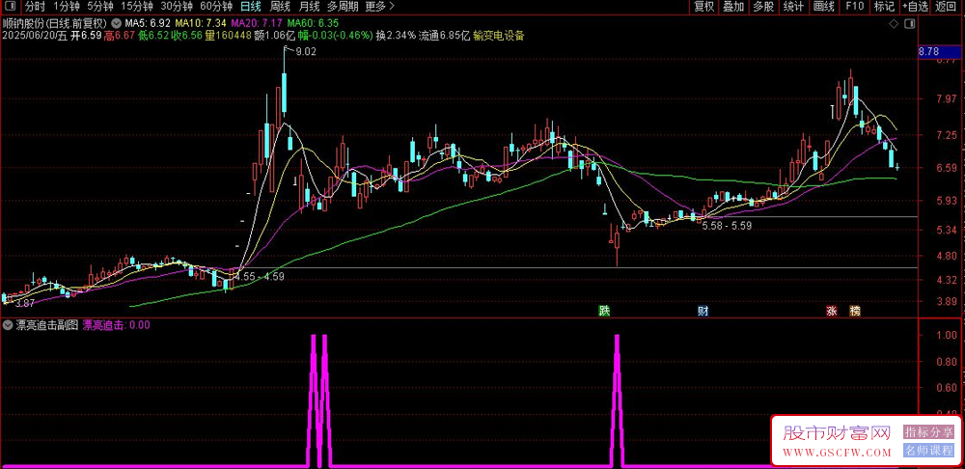The image size is (965, 469).
Task: Click the blue 财 event marker
Action: pos(703,311)
